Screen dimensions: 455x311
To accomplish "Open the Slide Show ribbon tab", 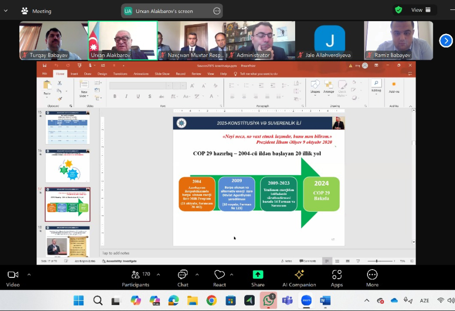I will click(x=162, y=74).
